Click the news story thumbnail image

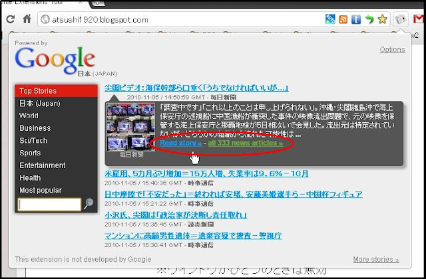[131, 127]
